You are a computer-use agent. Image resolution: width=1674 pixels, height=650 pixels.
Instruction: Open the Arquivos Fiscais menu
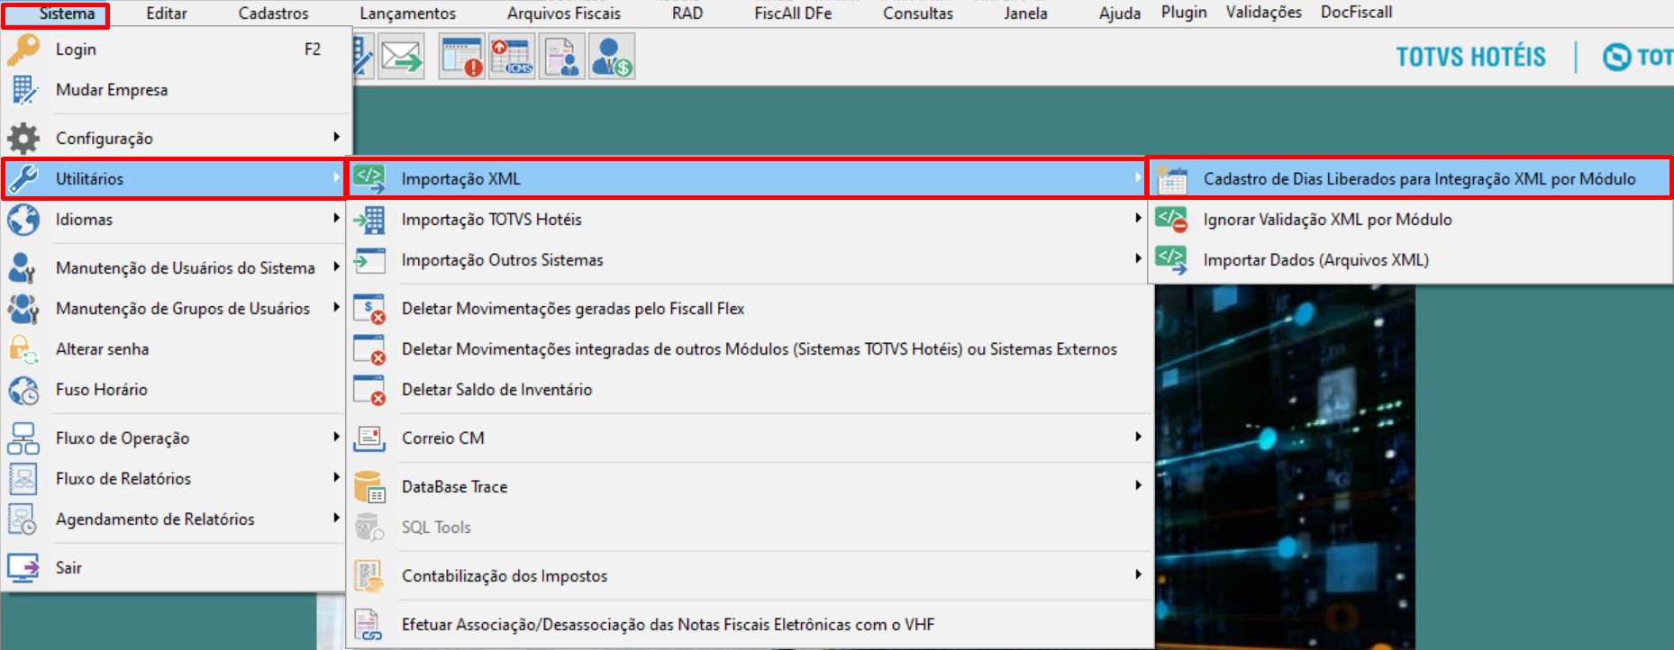pos(564,14)
